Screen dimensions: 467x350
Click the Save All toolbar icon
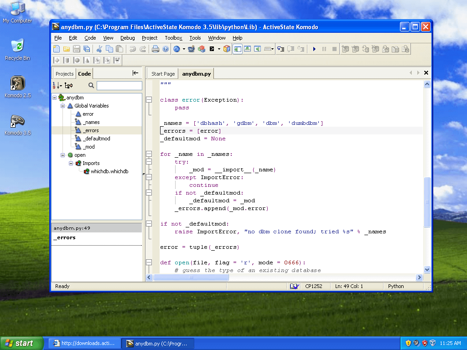click(x=87, y=49)
